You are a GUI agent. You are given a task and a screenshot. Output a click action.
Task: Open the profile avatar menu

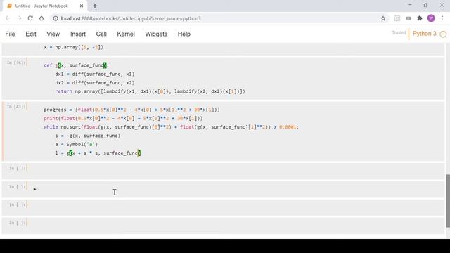[431, 18]
